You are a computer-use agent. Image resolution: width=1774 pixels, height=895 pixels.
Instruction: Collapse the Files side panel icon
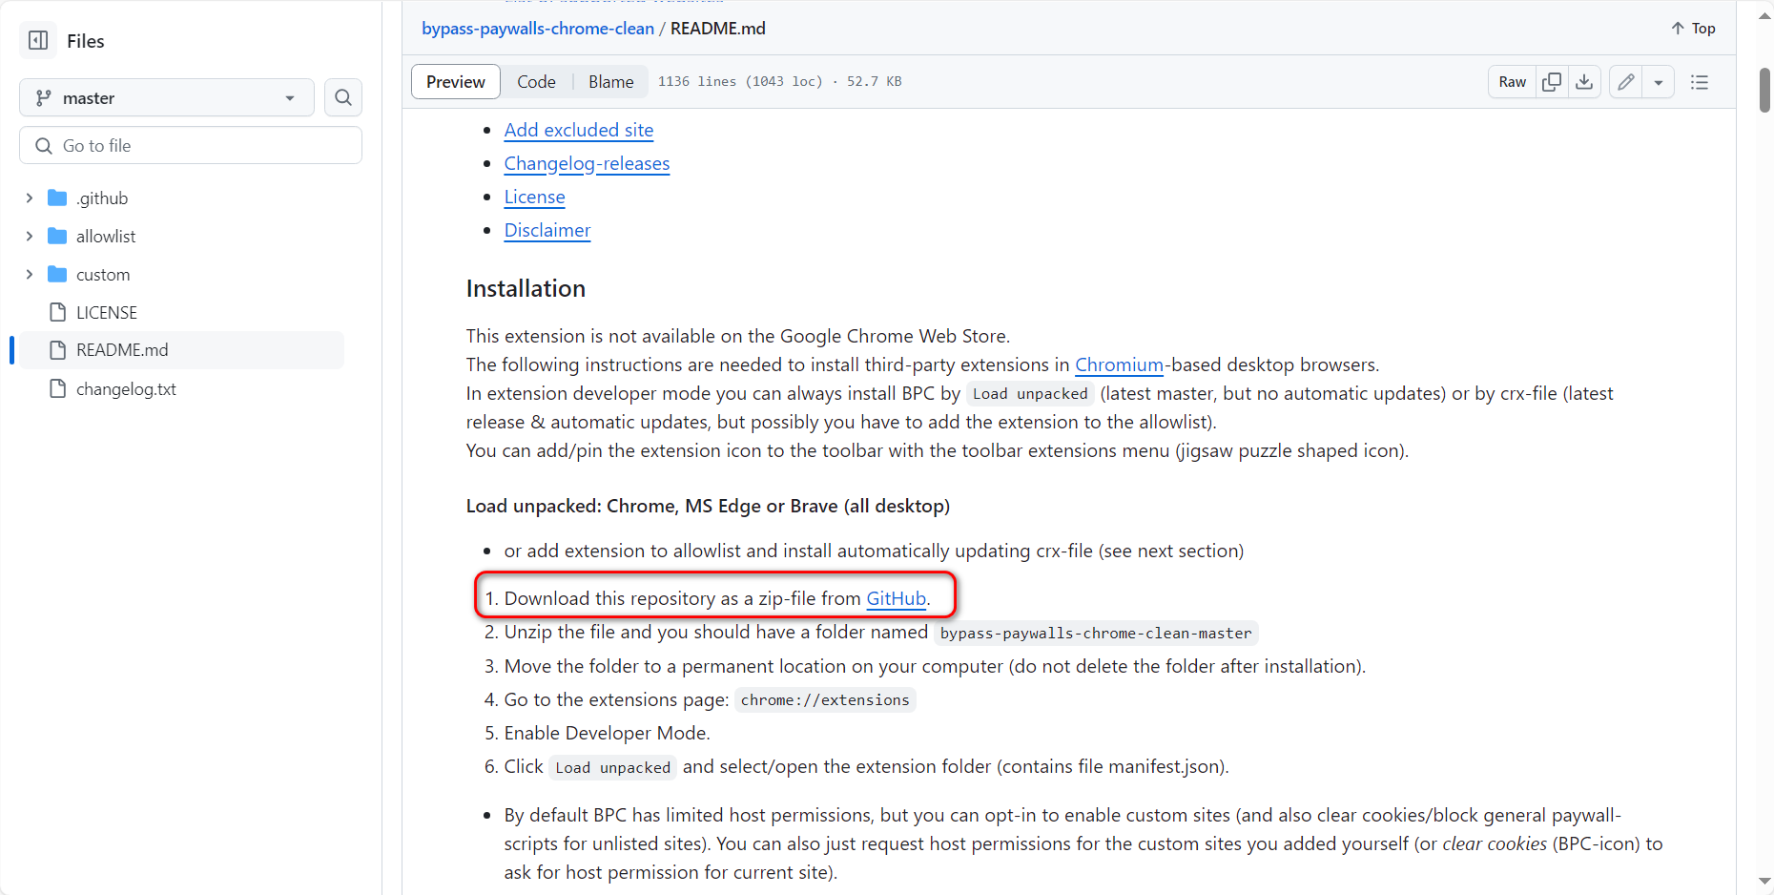coord(38,40)
